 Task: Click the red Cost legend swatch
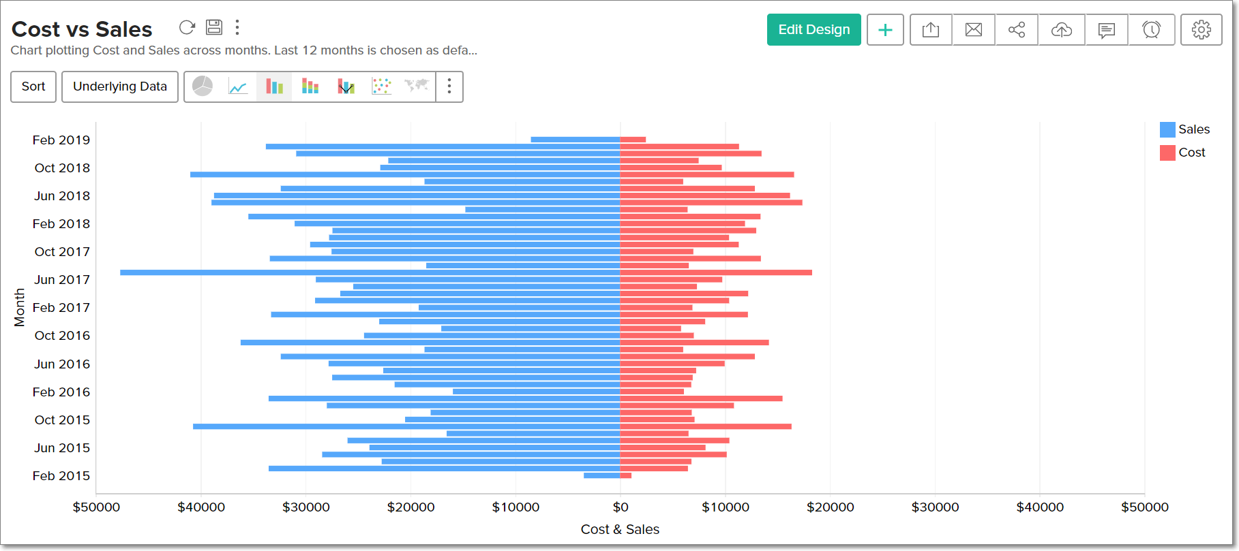coord(1167,153)
